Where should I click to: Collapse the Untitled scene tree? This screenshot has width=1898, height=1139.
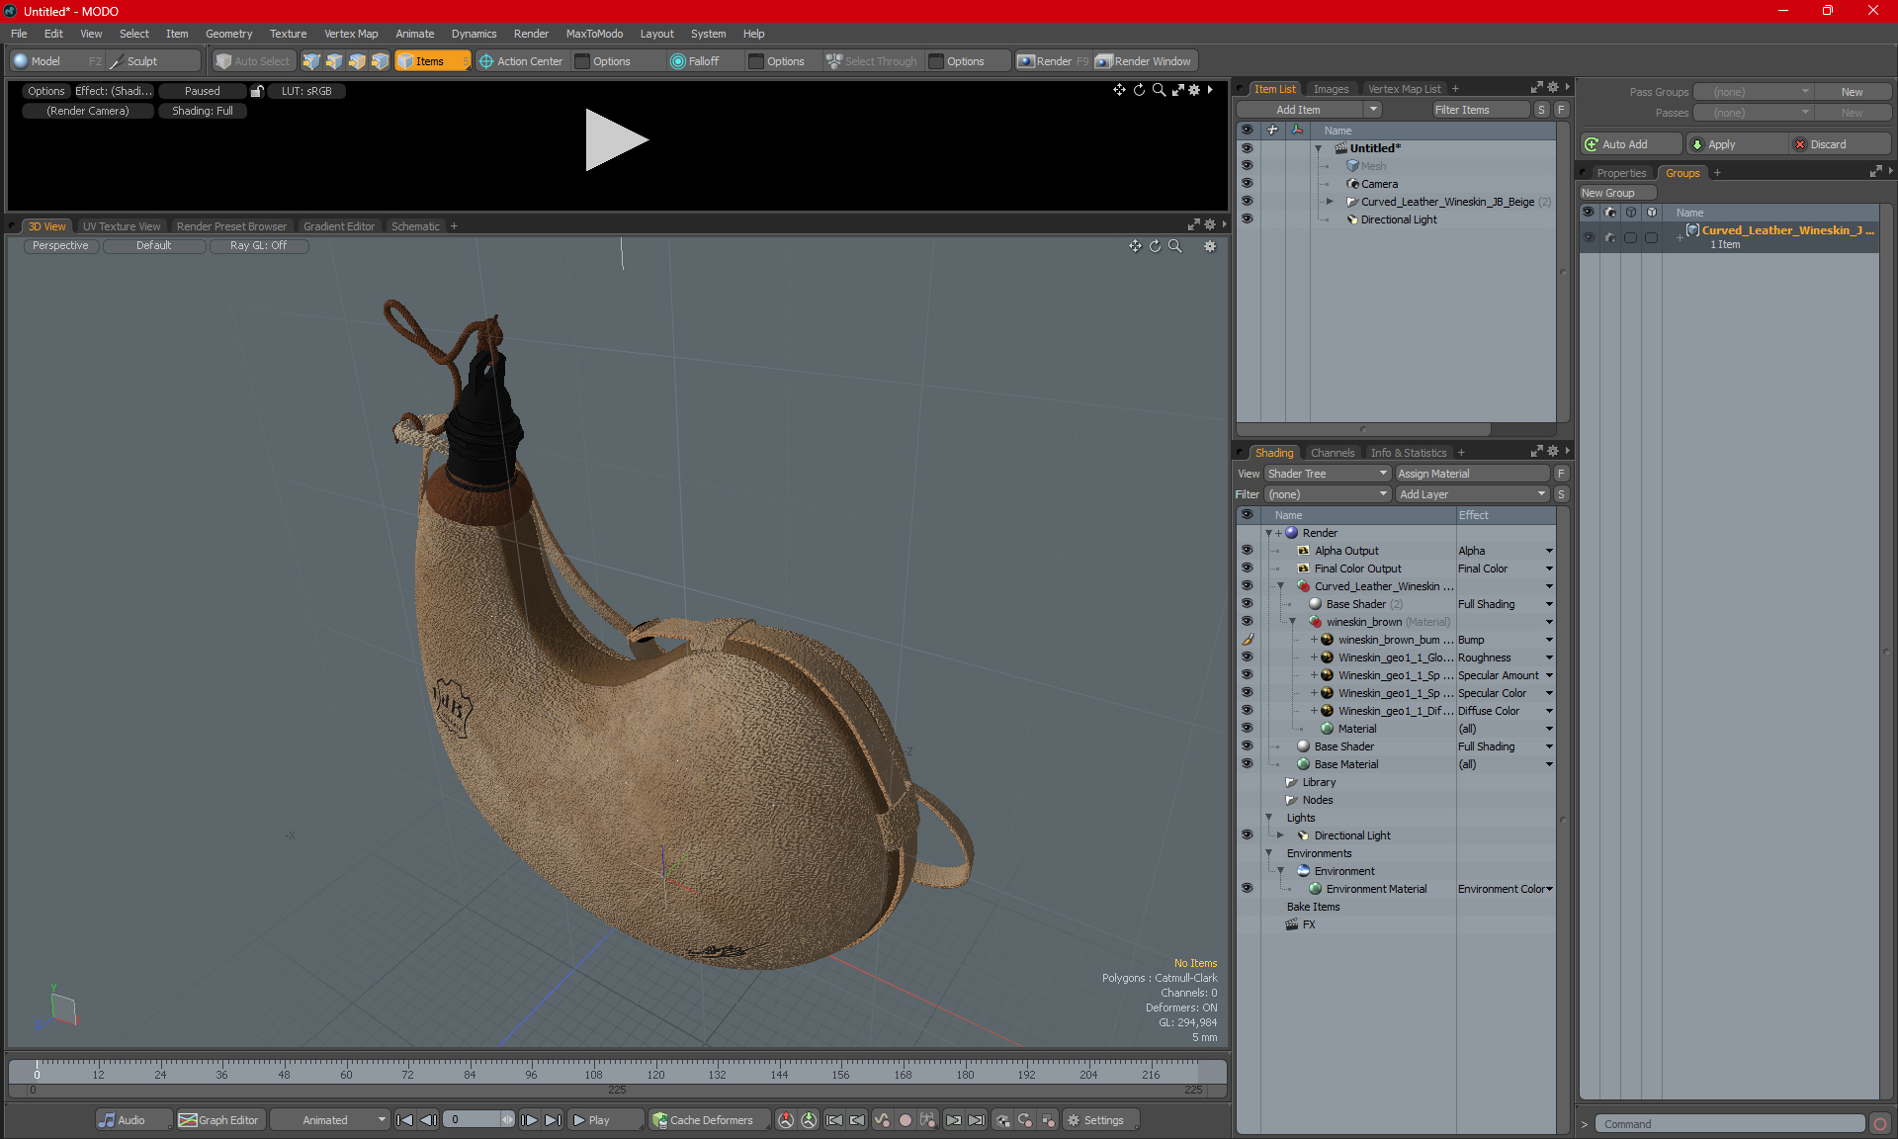point(1318,148)
